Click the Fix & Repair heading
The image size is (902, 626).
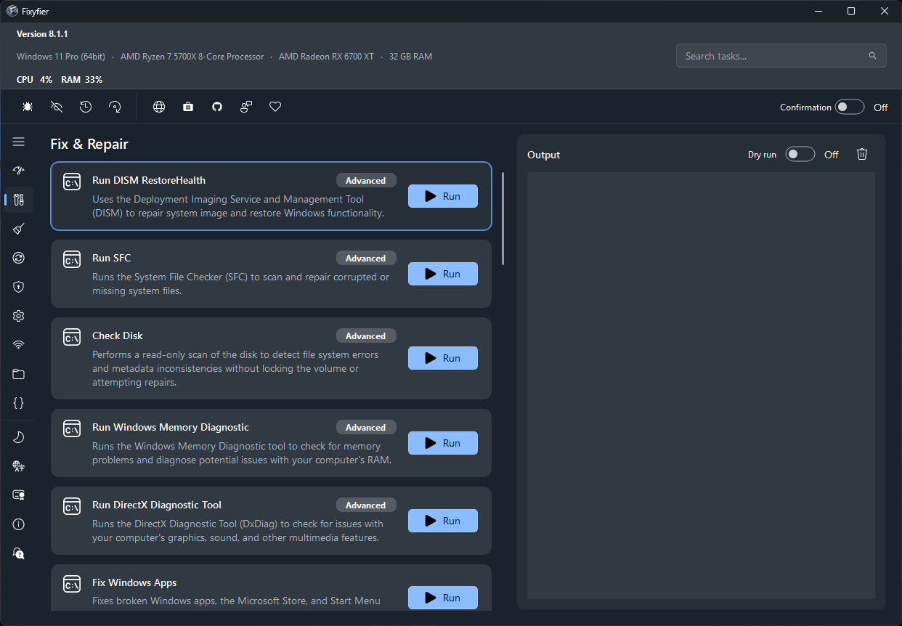pos(89,144)
